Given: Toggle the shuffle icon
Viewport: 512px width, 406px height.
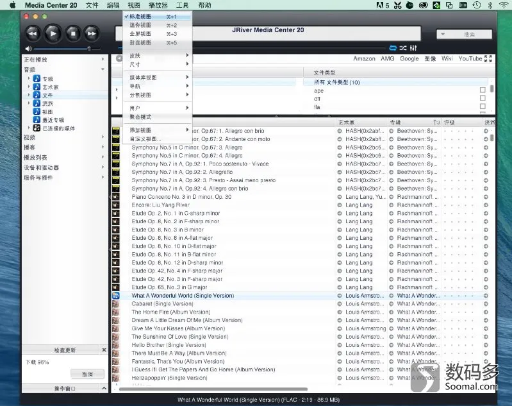Looking at the screenshot, I should click(x=403, y=48).
